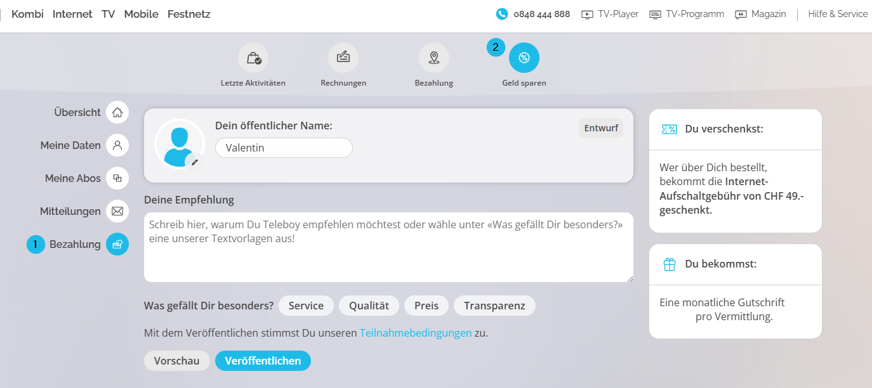This screenshot has height=388, width=872.
Task: Click the Magazin link text
Action: [x=769, y=14]
